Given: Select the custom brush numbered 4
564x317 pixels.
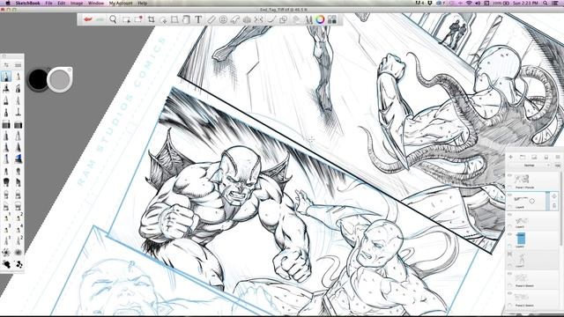Looking at the screenshot, I should click(18, 229).
